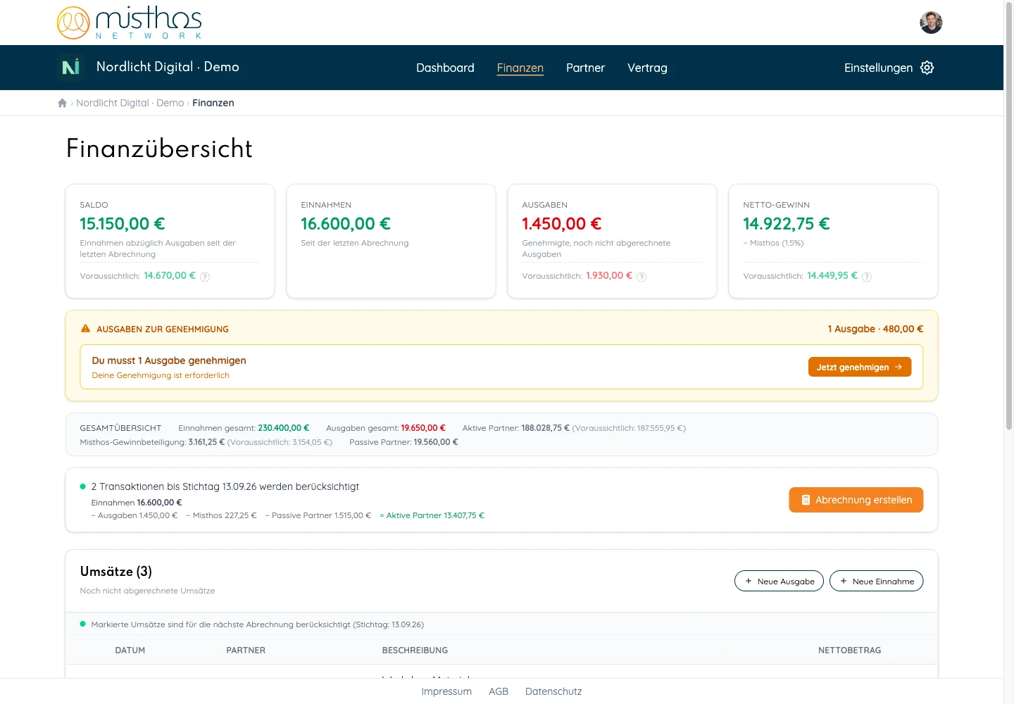Click the Ausgaben amount 1.450,00 €
Viewport: 1014px width, 704px height.
pos(562,224)
